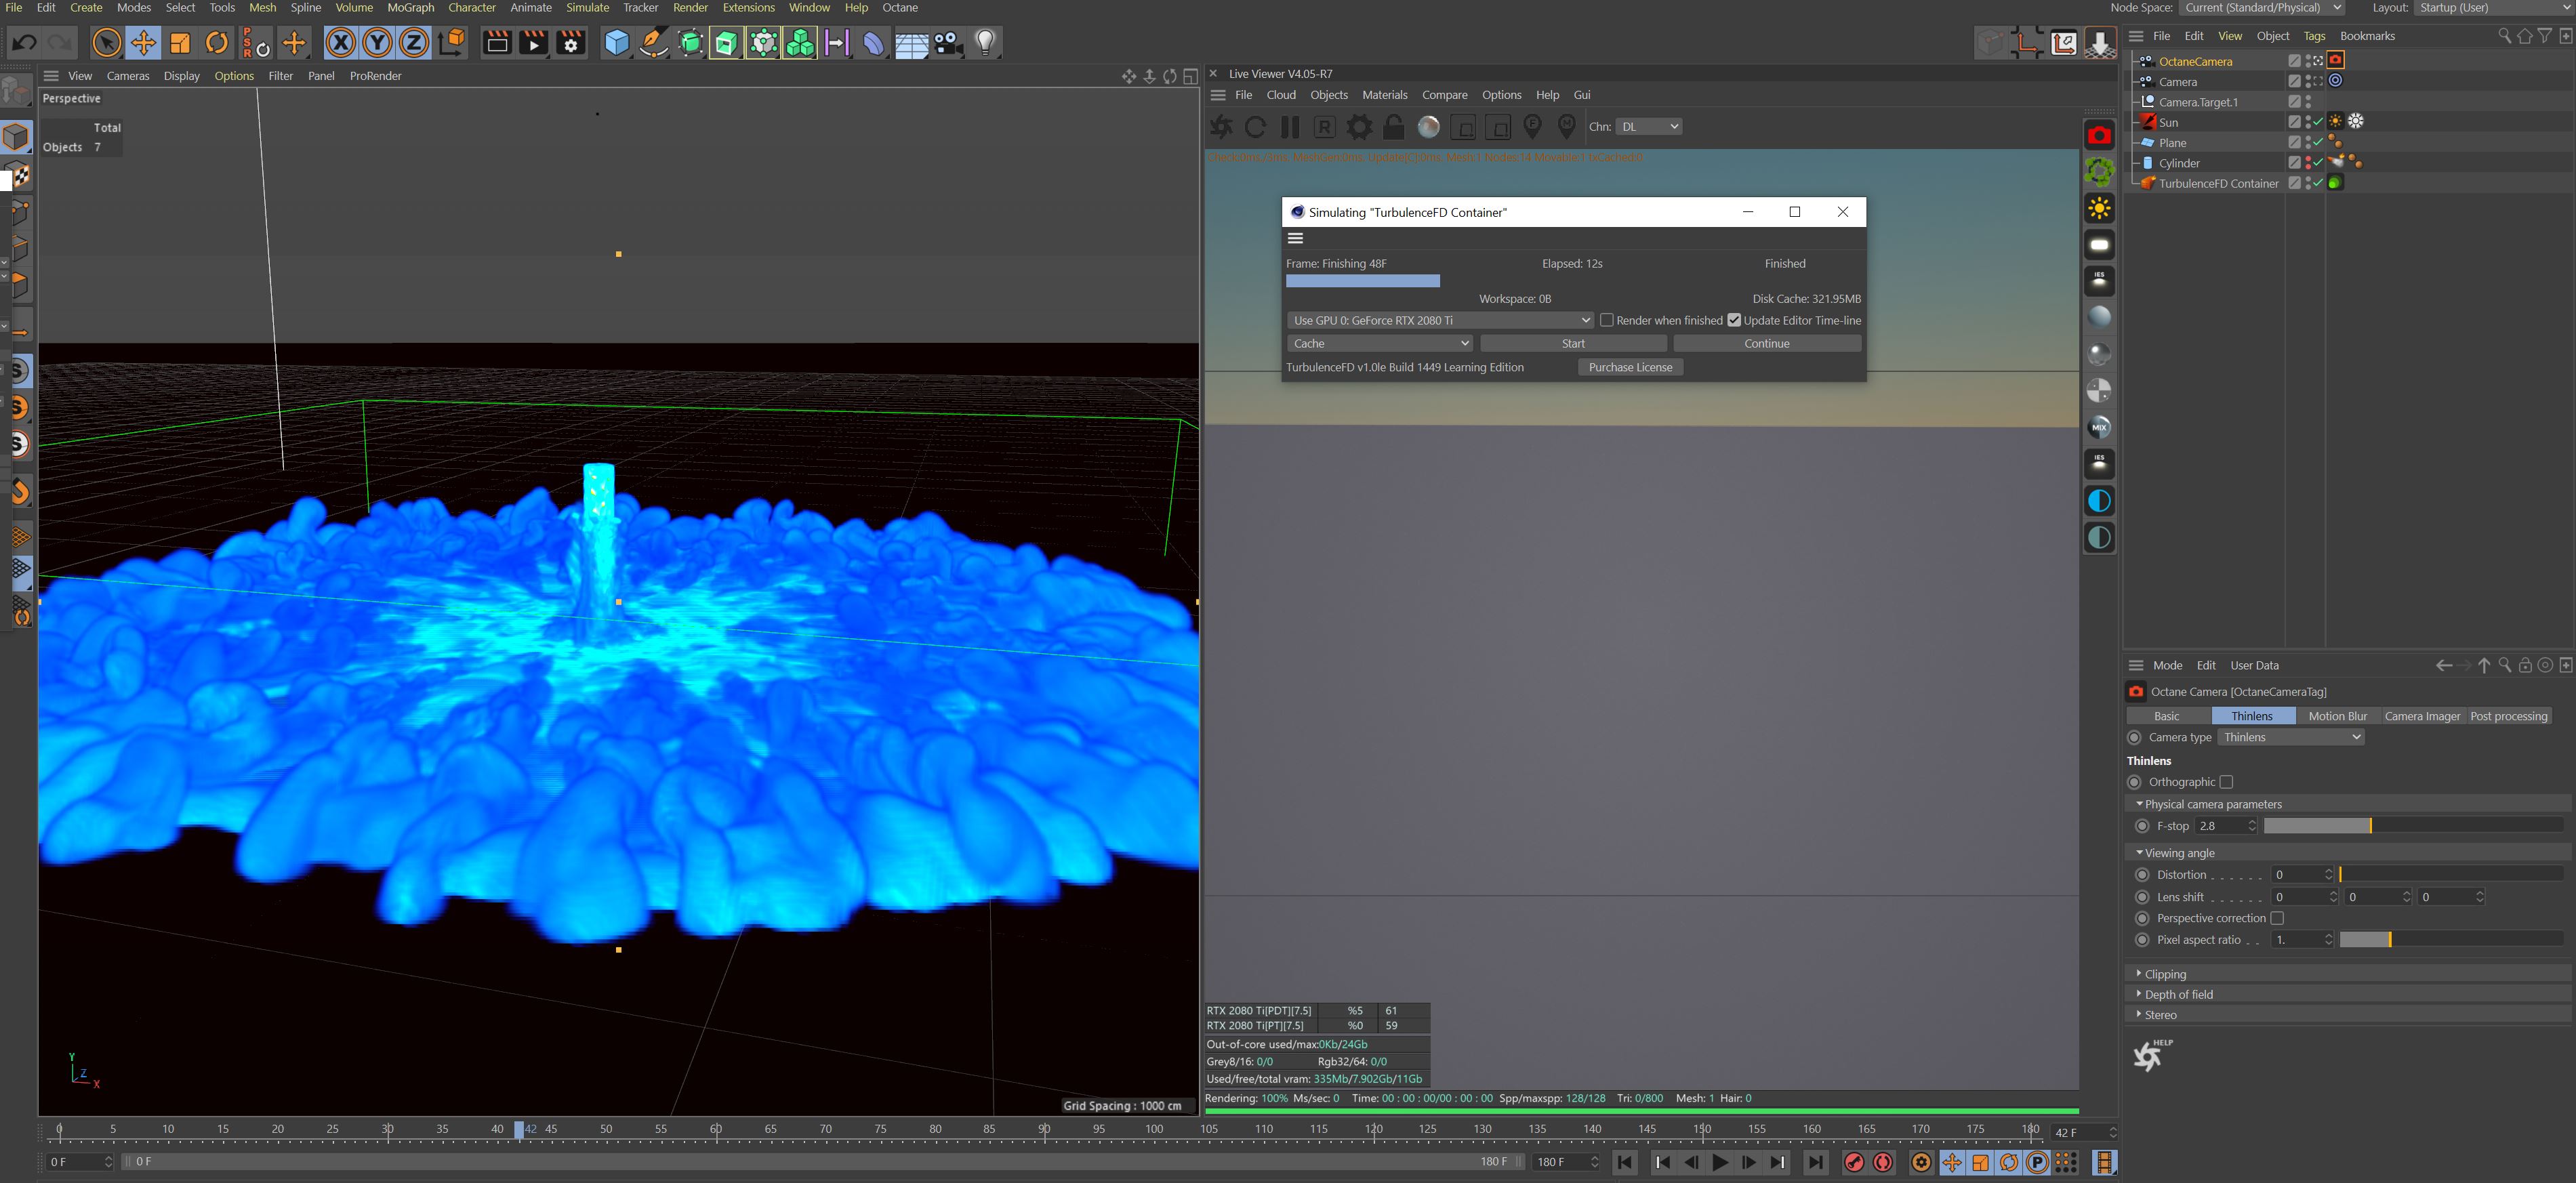
Task: Switch to the Motion Blur tab
Action: (2337, 716)
